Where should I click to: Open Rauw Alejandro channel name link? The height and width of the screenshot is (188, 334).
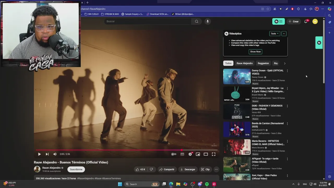coord(51,168)
